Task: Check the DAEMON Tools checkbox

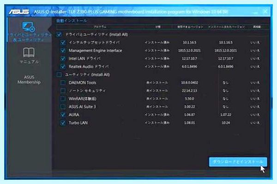Action: (x=63, y=83)
